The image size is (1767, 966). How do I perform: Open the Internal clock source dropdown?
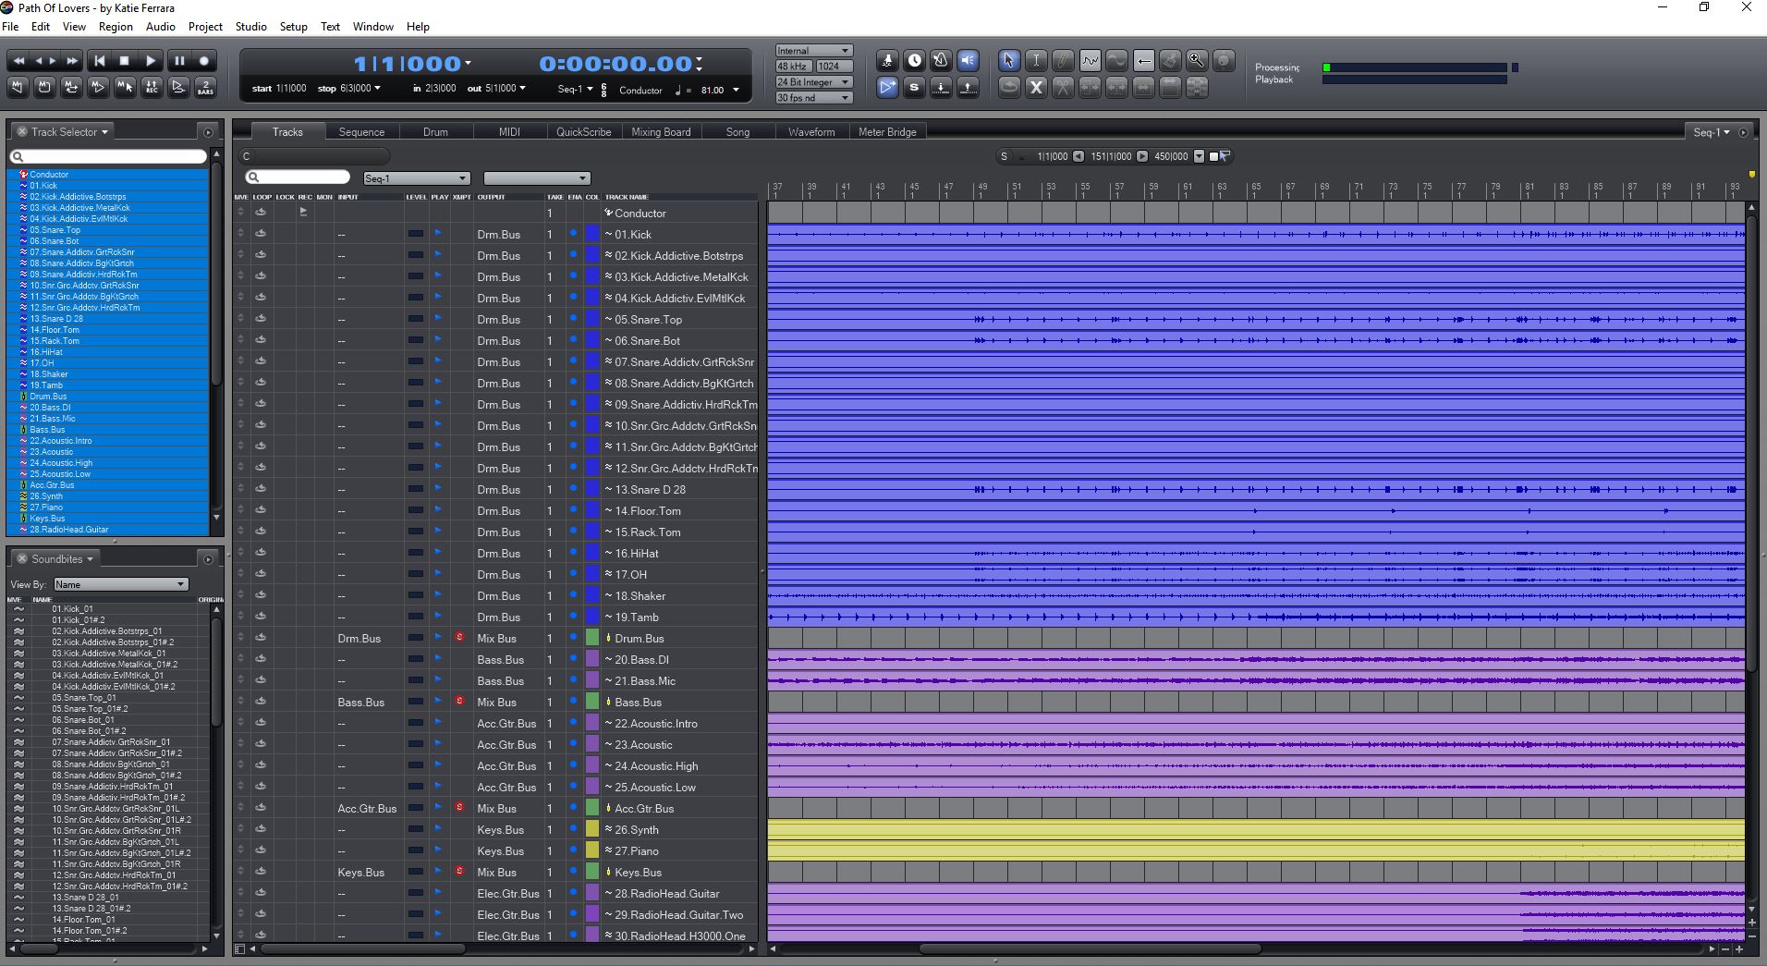coord(813,51)
